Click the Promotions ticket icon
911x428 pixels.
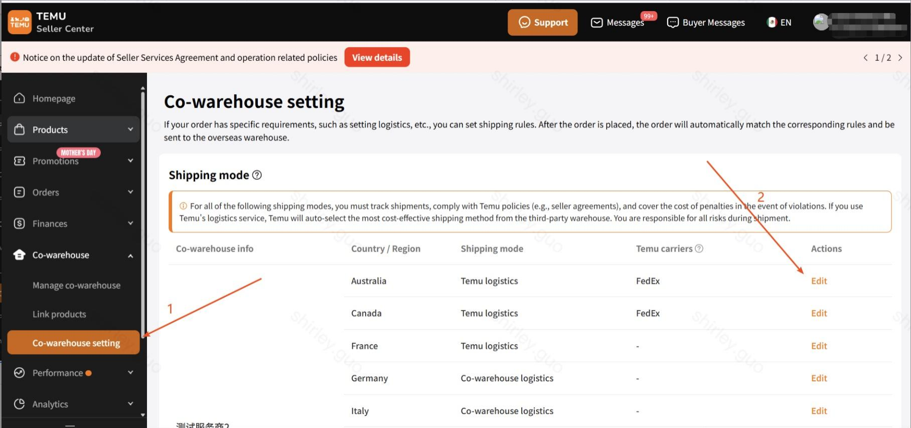pos(20,161)
